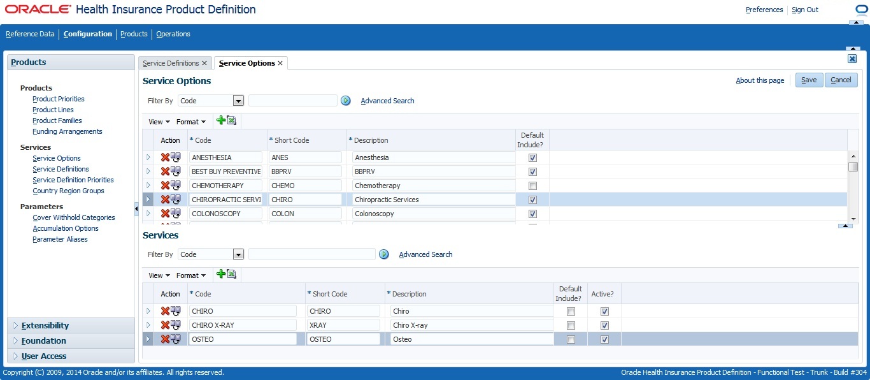Viewport: 870px width, 380px height.
Task: Open Product Priorities in sidebar
Action: pos(59,99)
